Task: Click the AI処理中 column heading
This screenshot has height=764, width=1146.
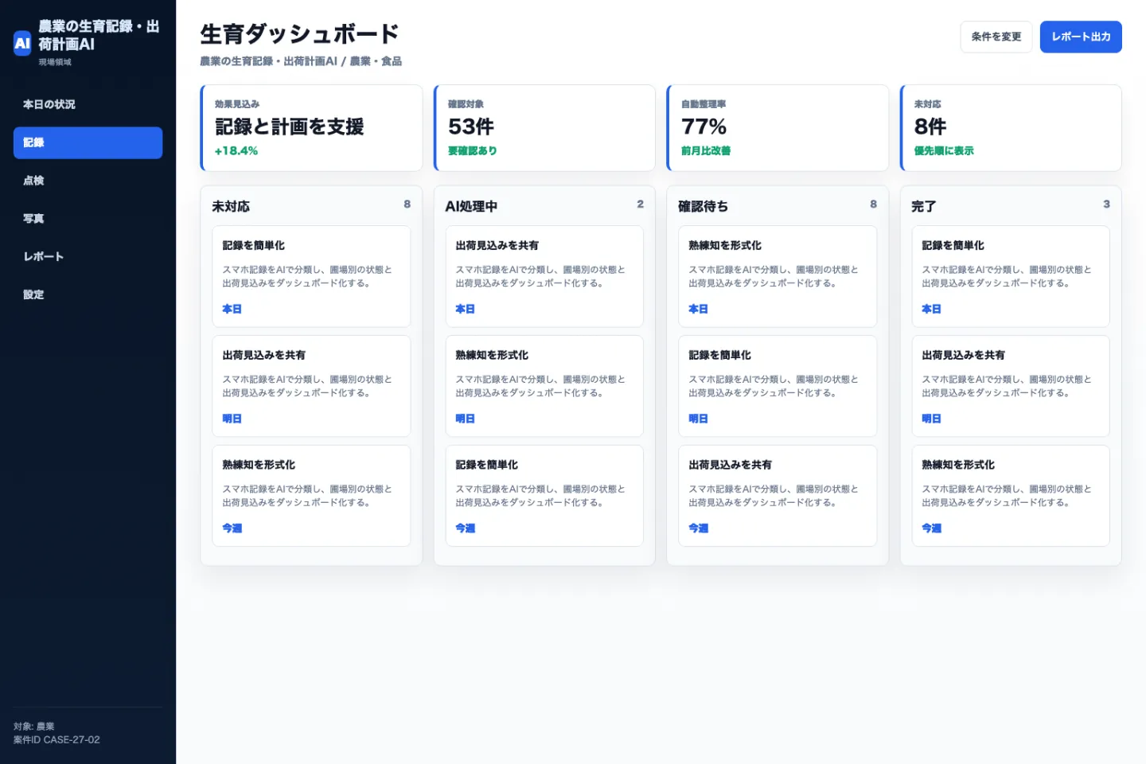Action: 471,206
